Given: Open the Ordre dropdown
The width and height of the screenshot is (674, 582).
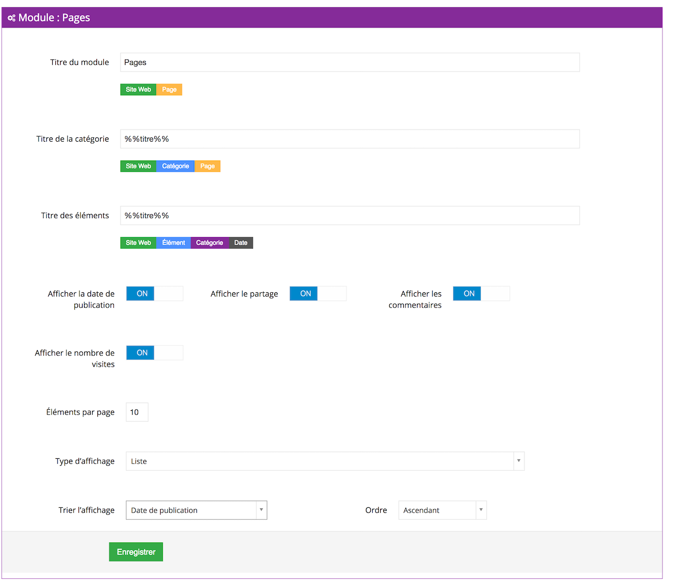Looking at the screenshot, I should (x=442, y=510).
